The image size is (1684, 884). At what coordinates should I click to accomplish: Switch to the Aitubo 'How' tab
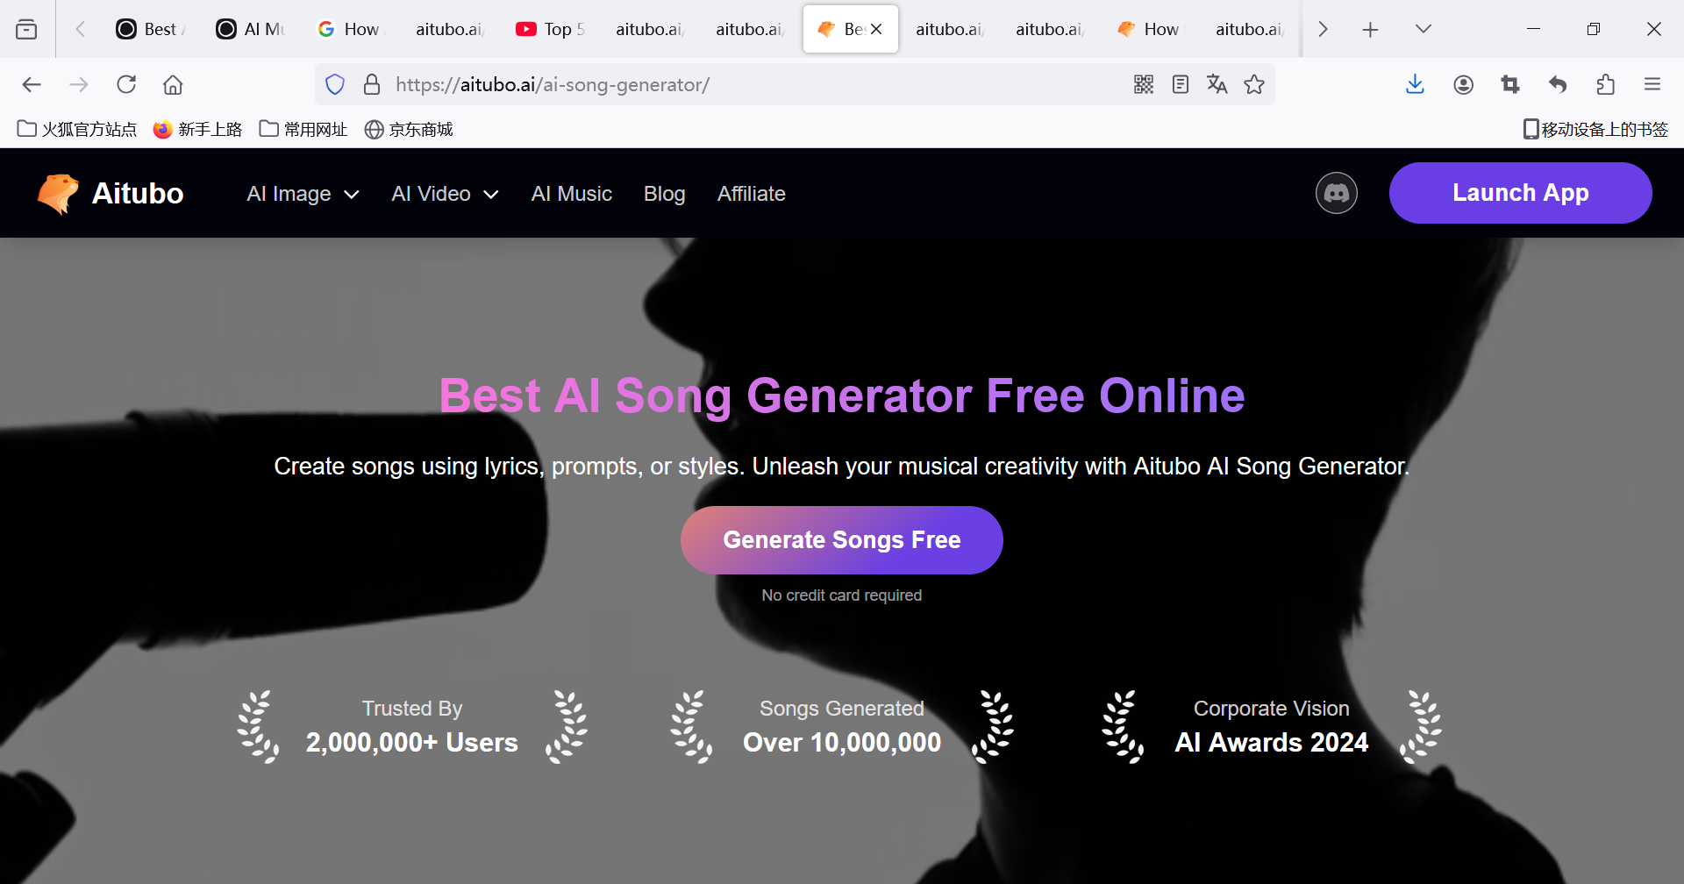pos(1151,29)
